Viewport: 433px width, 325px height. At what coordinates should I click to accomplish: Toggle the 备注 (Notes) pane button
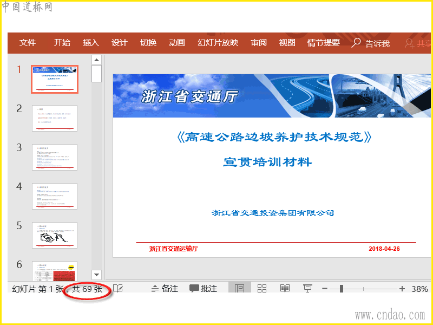point(165,289)
